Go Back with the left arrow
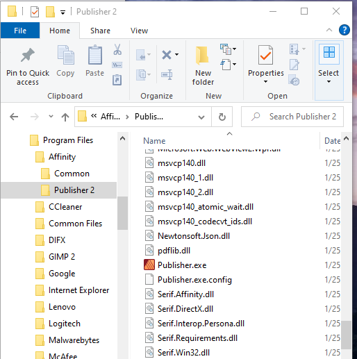Viewport: 357px width, 359px height. click(14, 117)
